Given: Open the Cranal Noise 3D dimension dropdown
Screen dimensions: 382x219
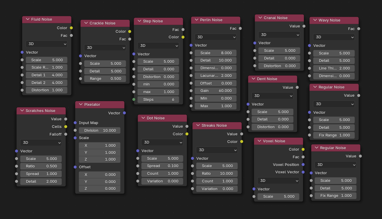Looking at the screenshot, I should pos(279,35).
